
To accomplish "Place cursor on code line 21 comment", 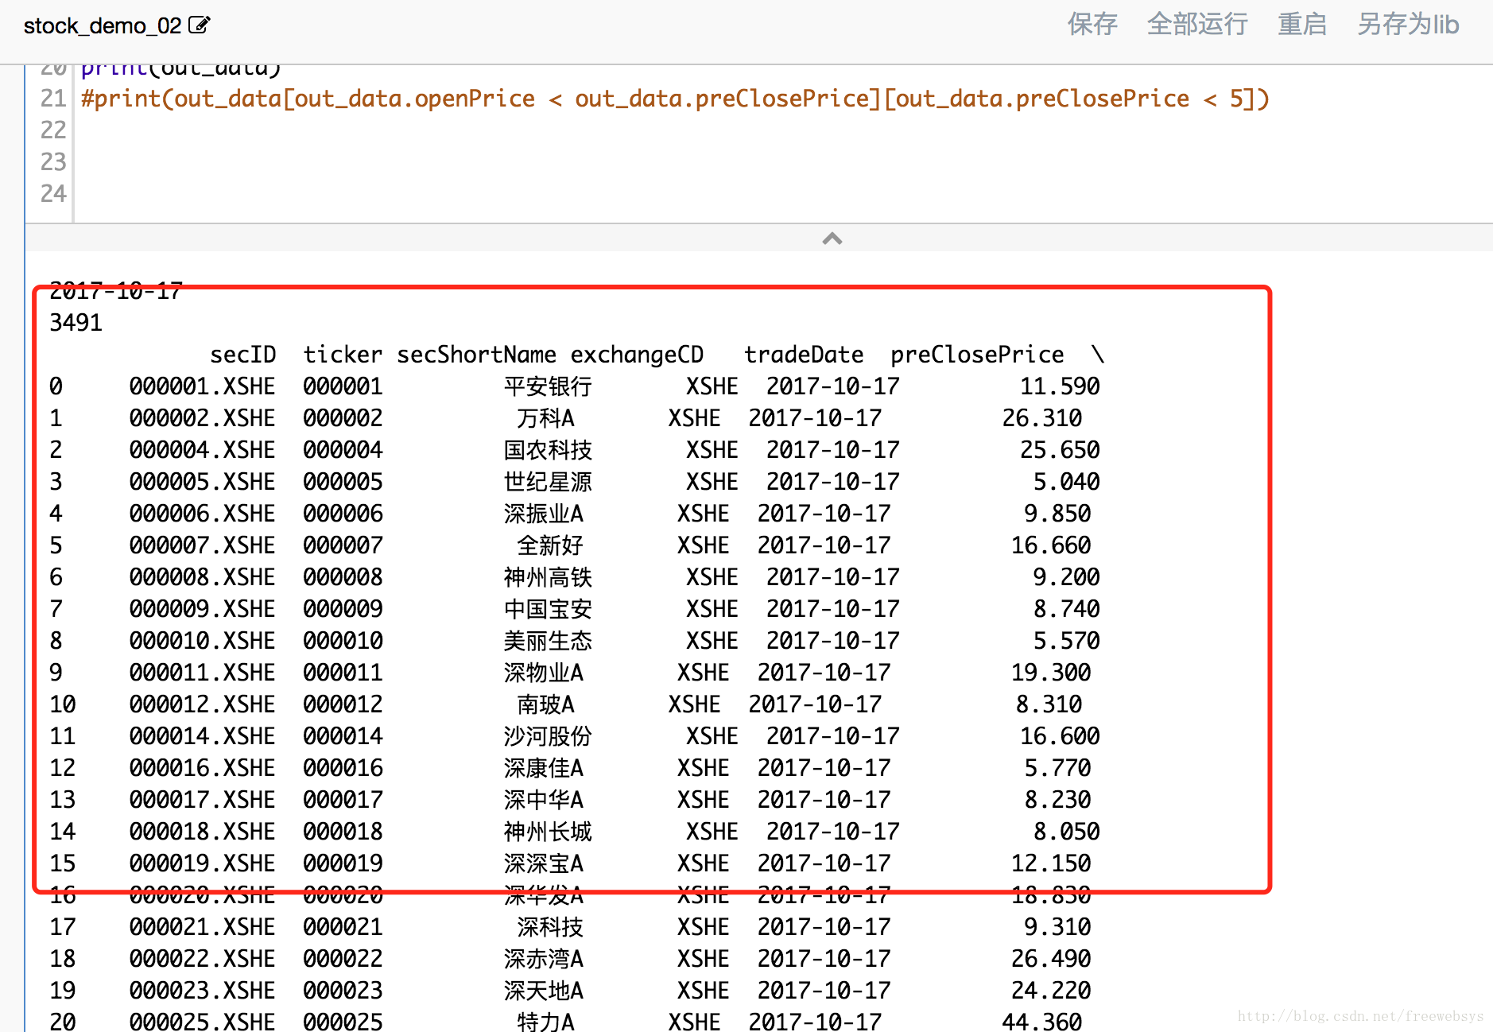I will pyautogui.click(x=675, y=99).
